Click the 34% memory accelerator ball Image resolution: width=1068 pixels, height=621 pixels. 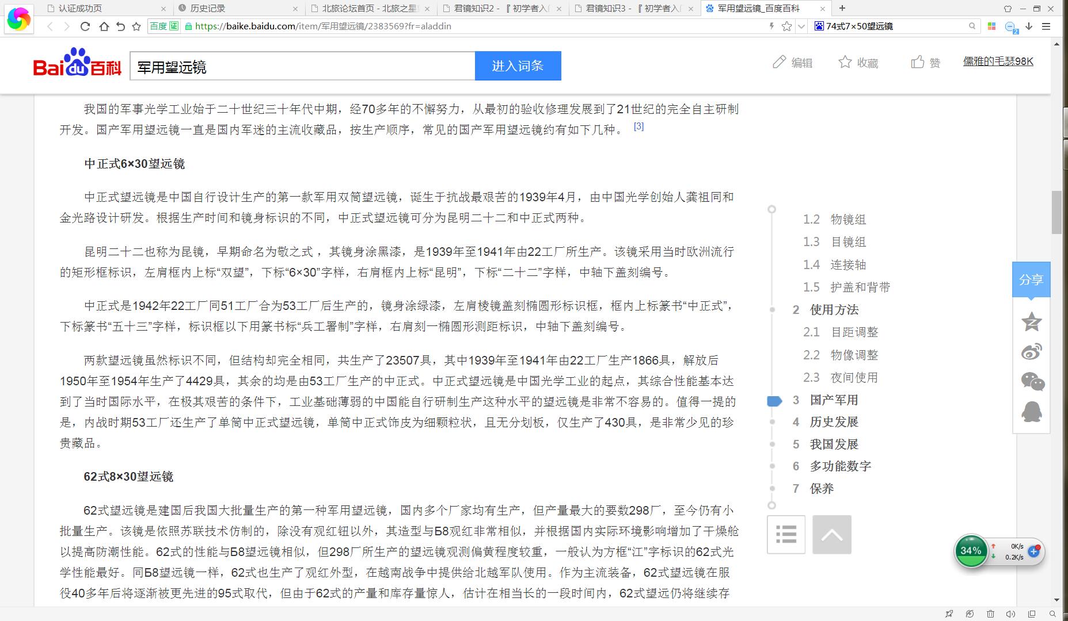point(971,551)
